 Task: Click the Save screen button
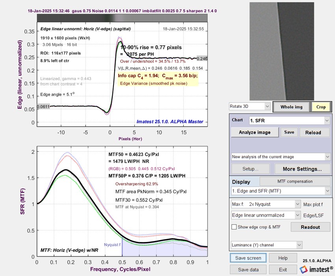[x=248, y=258]
